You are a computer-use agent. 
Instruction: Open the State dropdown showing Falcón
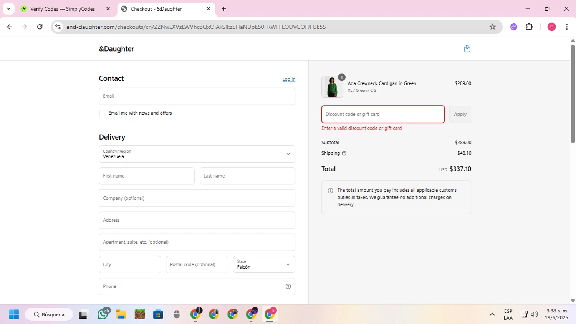pos(264,264)
